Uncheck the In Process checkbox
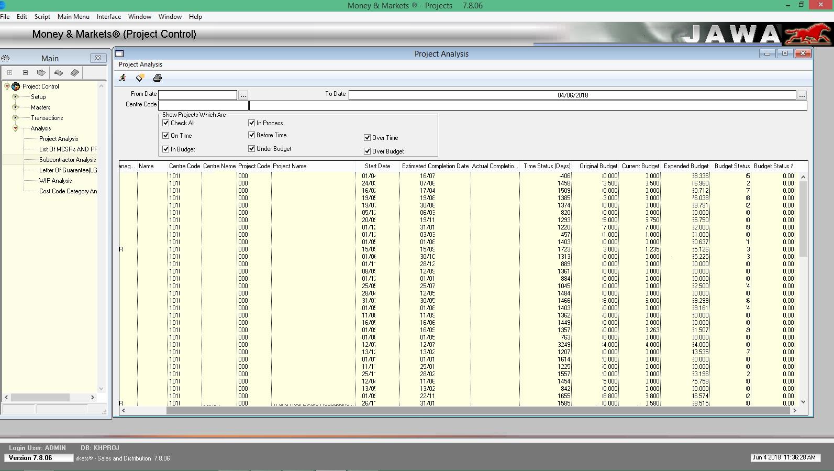834x471 pixels. tap(252, 123)
